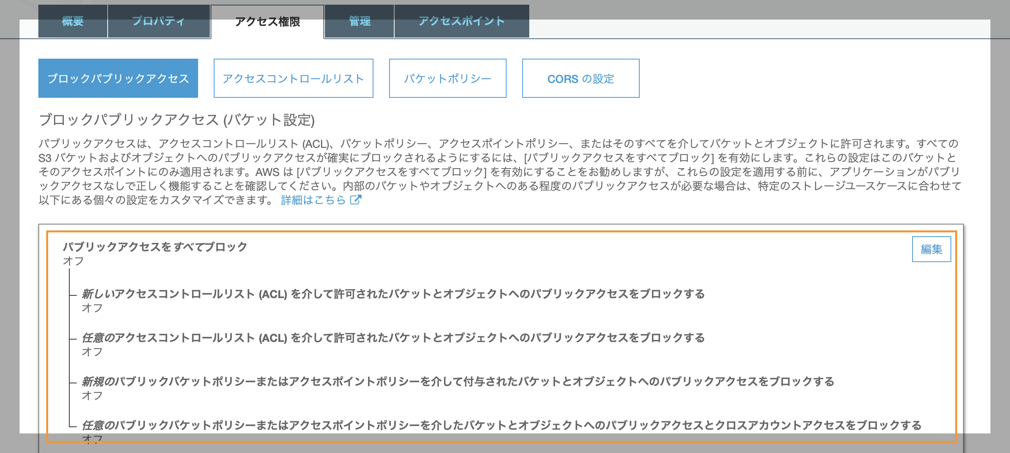Open CORS の設定 section
Image resolution: width=1010 pixels, height=453 pixels.
pos(581,78)
